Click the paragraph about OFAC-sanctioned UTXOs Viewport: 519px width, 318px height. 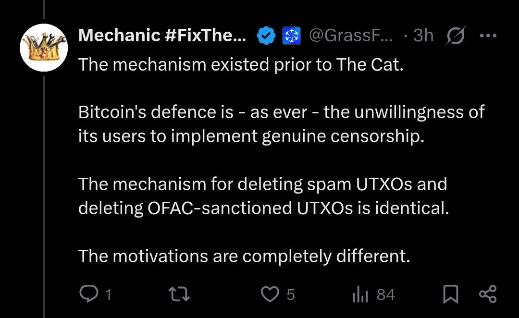(263, 196)
